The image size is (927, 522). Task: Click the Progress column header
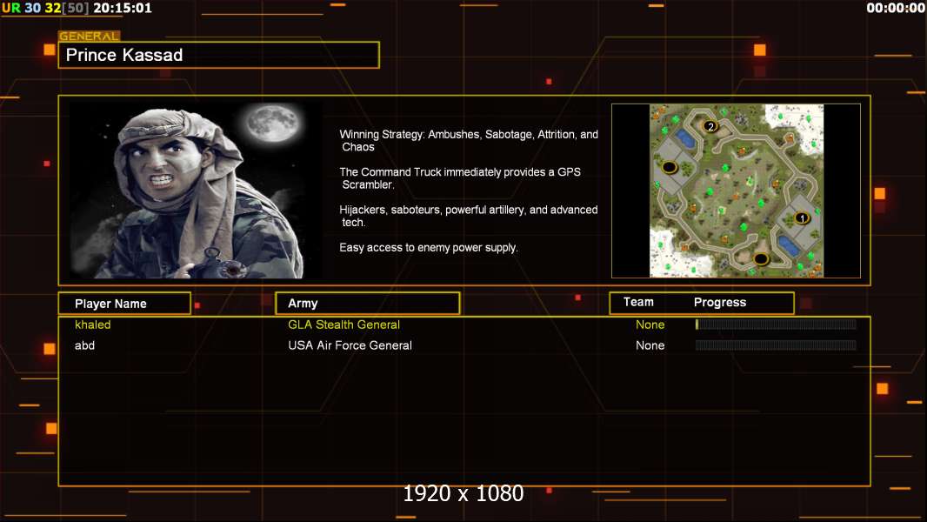(x=720, y=302)
